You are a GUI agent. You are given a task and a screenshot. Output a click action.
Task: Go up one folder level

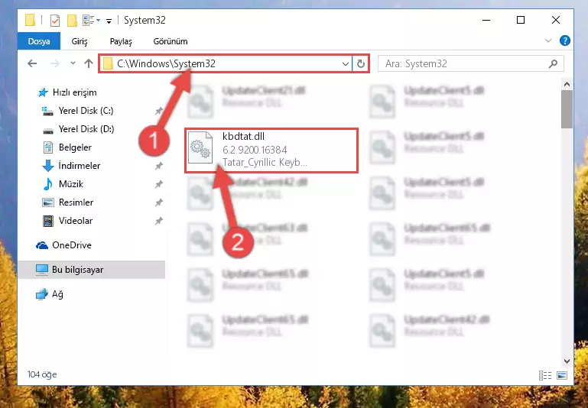pyautogui.click(x=89, y=63)
